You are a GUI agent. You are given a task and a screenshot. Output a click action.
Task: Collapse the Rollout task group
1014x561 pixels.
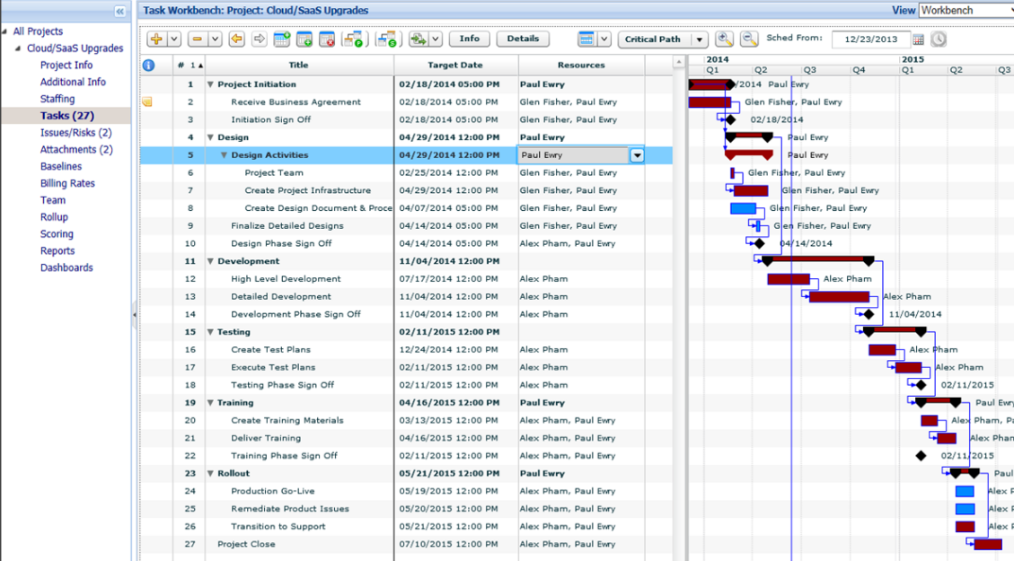tap(210, 474)
